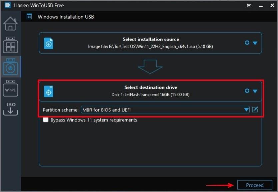Viewport: 278px width, 192px height.
Task: Refresh the installation source list
Action: (247, 43)
